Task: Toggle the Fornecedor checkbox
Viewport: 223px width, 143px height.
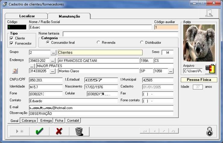Action: (12, 43)
